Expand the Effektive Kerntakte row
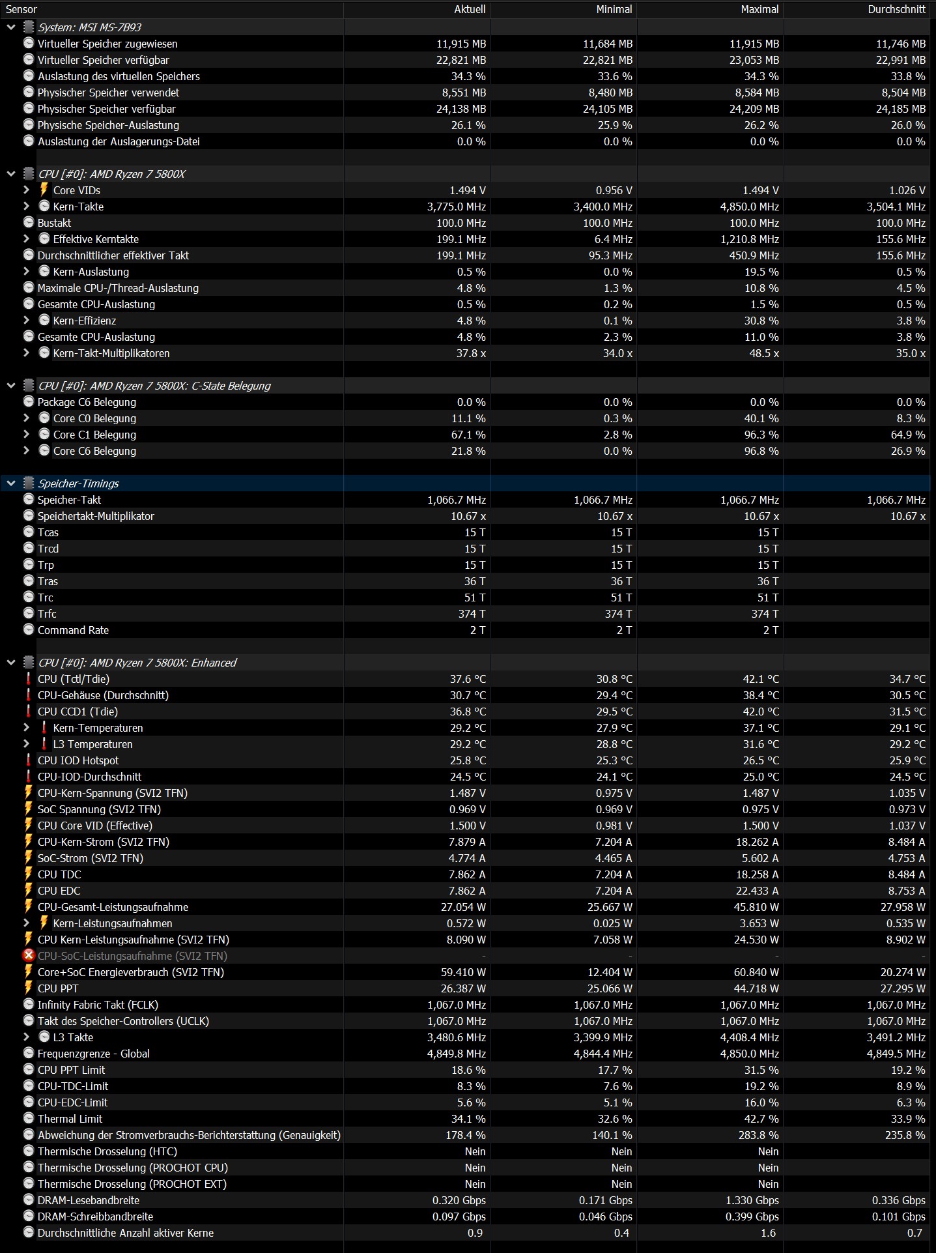This screenshot has width=936, height=1253. click(26, 239)
